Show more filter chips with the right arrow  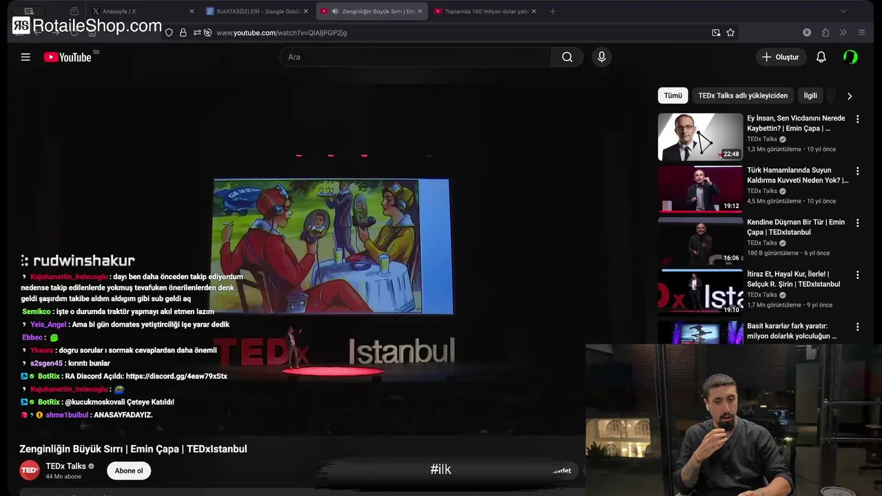point(849,96)
